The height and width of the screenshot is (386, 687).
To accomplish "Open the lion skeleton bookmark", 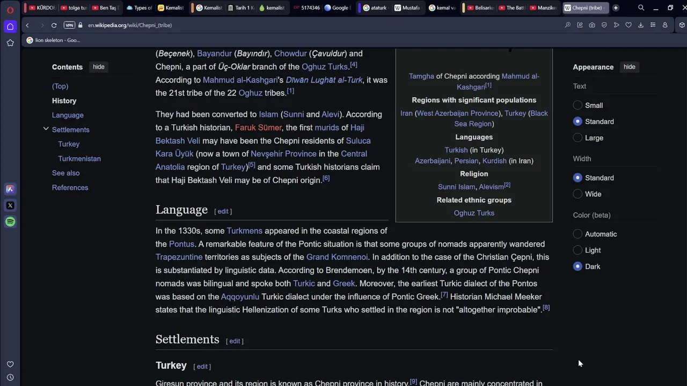I will pyautogui.click(x=53, y=40).
